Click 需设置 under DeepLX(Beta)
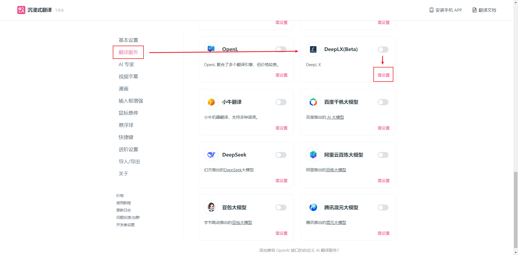518x255 pixels. 383,75
